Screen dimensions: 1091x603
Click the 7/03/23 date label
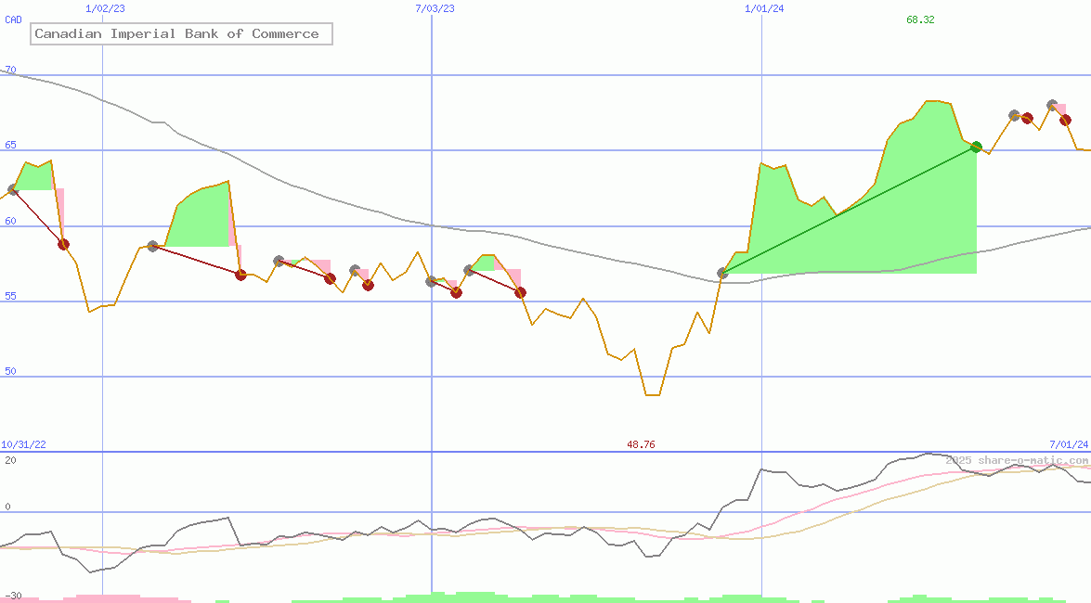pos(435,8)
